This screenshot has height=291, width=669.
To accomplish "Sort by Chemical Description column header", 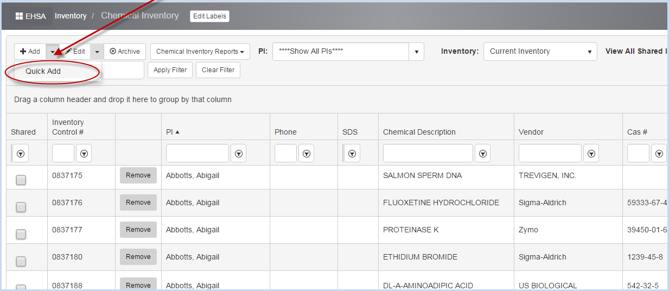I will [x=419, y=132].
